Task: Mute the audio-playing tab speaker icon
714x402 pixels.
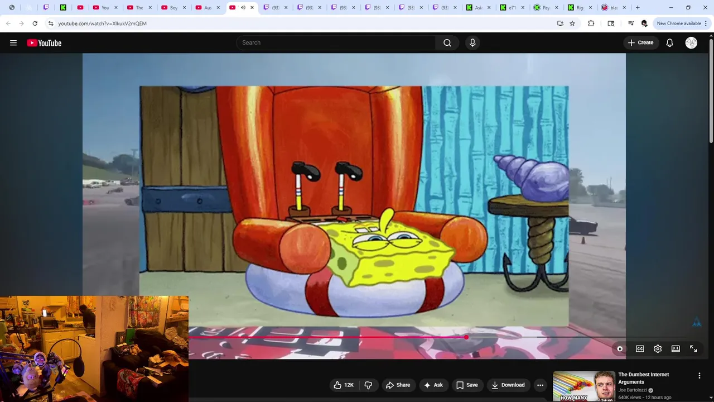Action: 243,8
